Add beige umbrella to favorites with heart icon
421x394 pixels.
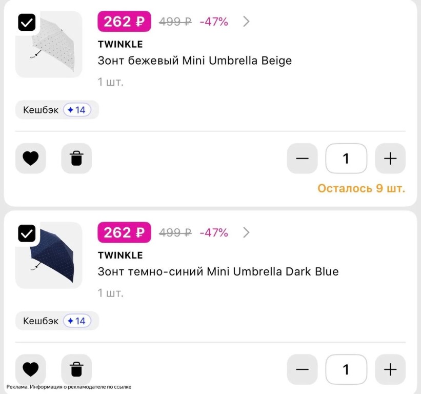coord(31,158)
